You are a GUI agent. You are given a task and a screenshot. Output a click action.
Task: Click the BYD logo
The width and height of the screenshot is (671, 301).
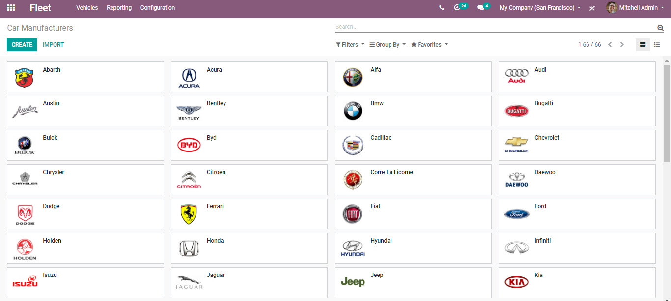189,145
